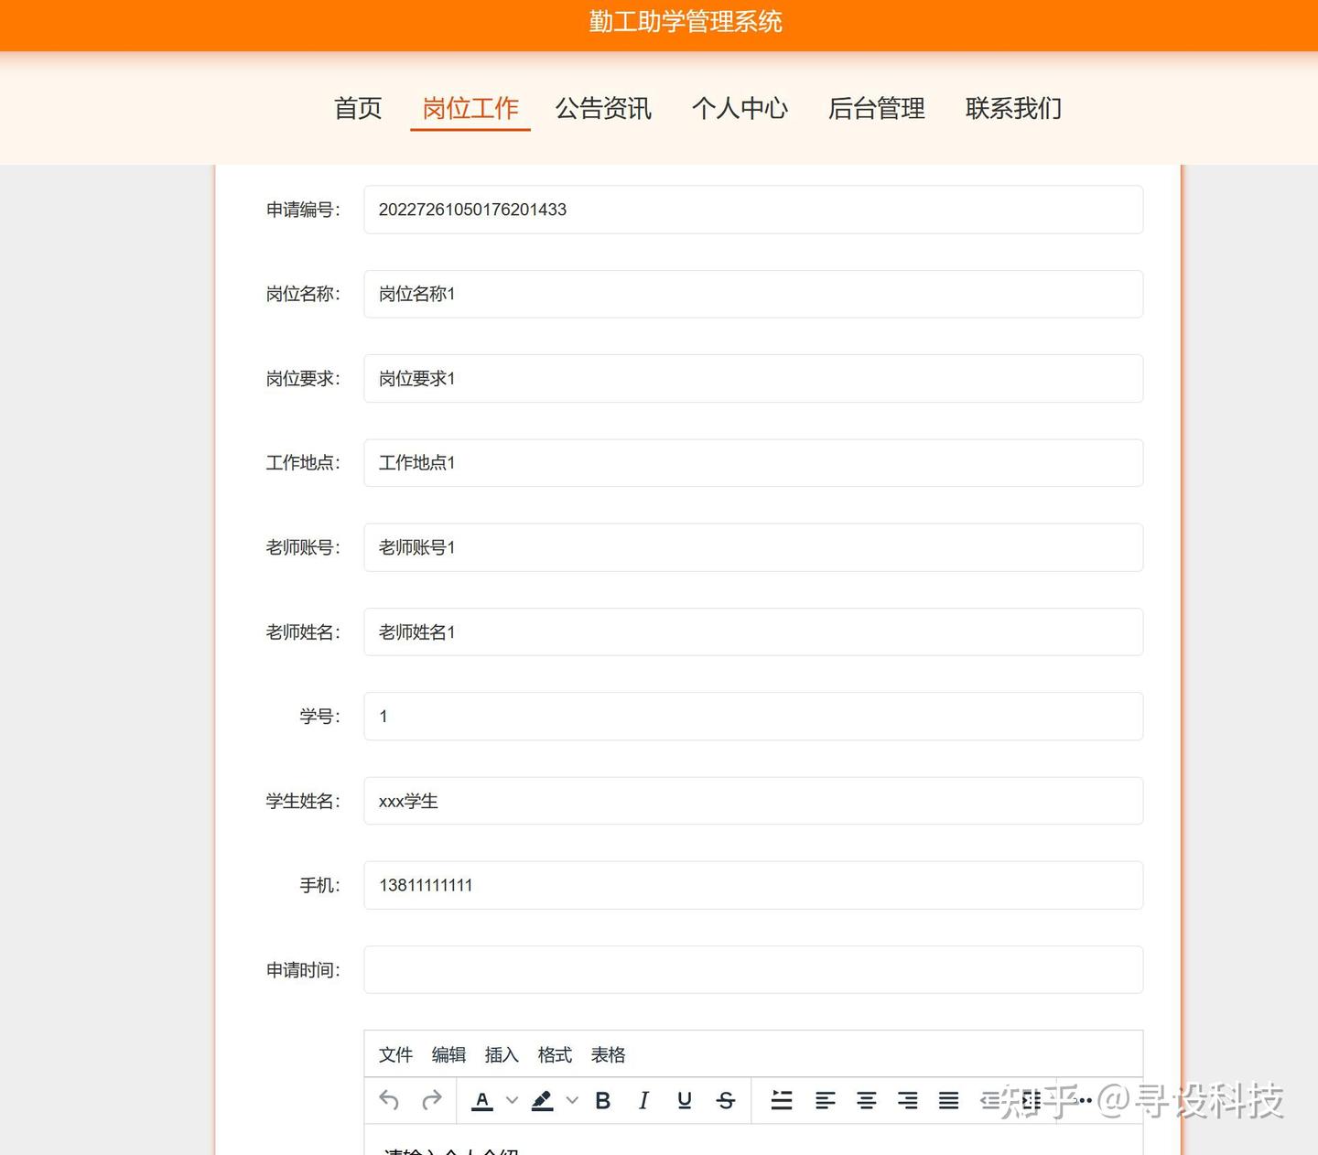Apply underline formatting
The width and height of the screenshot is (1318, 1155).
tap(683, 1100)
